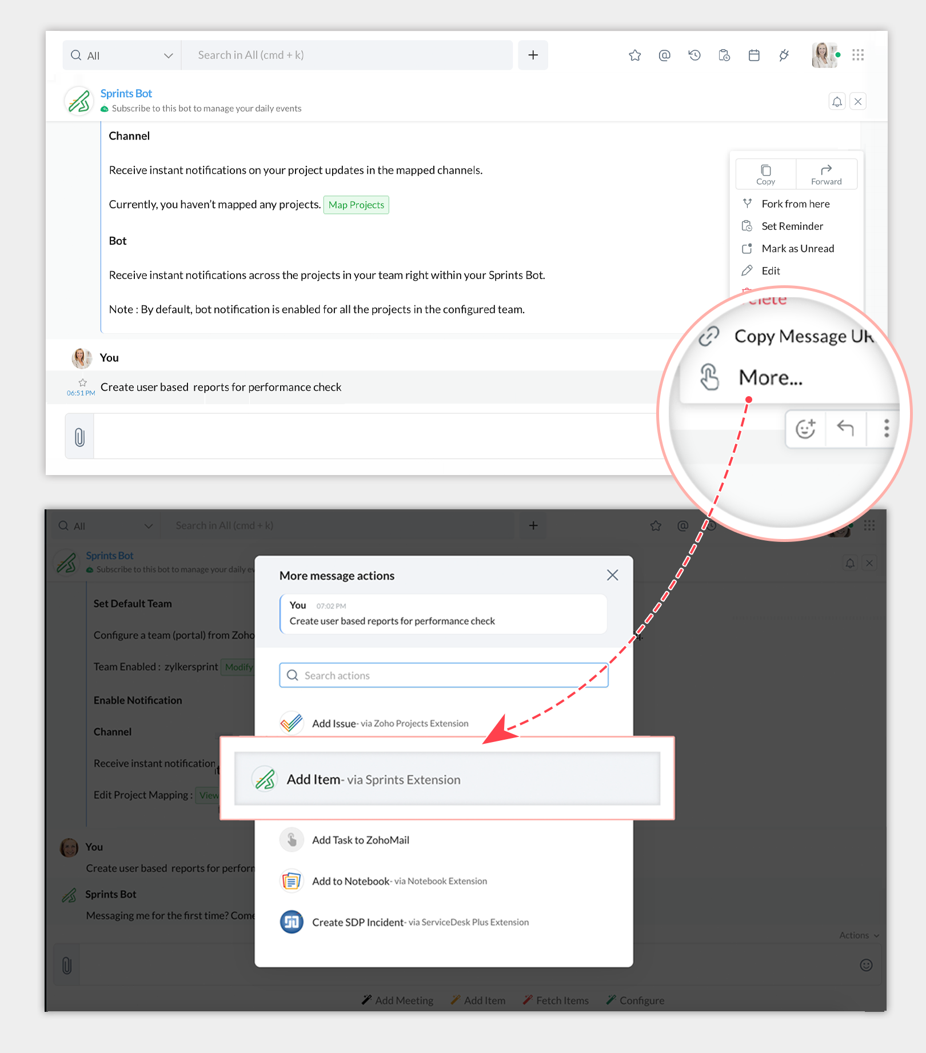Click the attachment paperclip in top message box
Viewport: 926px width, 1053px height.
pyautogui.click(x=79, y=437)
